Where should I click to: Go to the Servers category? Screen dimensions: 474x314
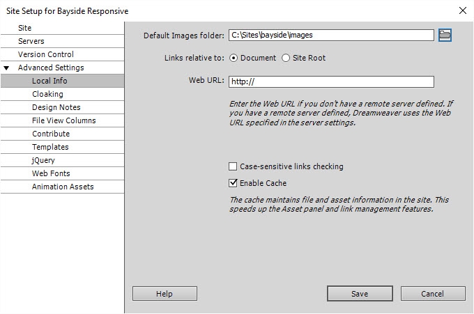coord(31,42)
